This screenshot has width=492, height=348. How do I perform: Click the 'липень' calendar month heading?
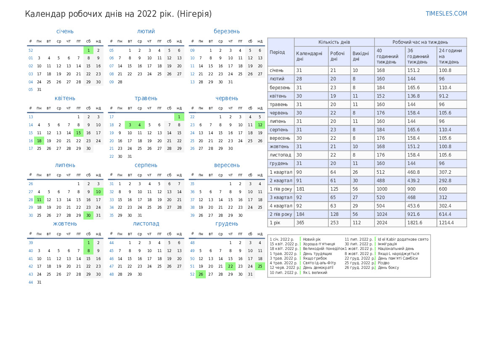pos(65,165)
